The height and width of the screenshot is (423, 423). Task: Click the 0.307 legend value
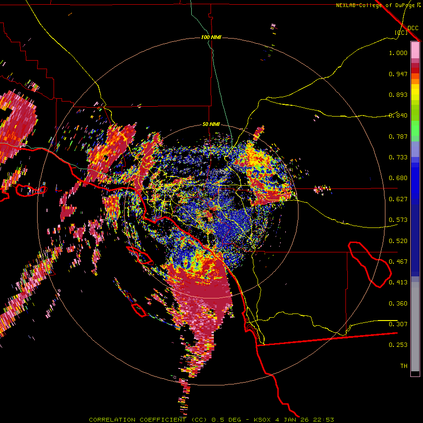tap(398, 324)
